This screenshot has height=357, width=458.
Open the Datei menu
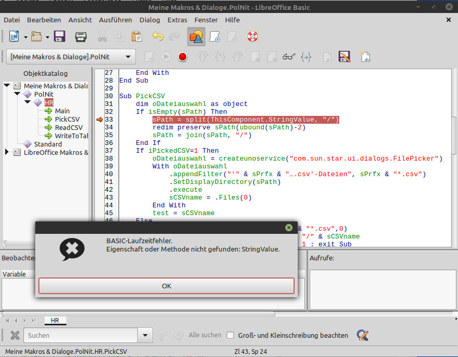click(x=12, y=20)
